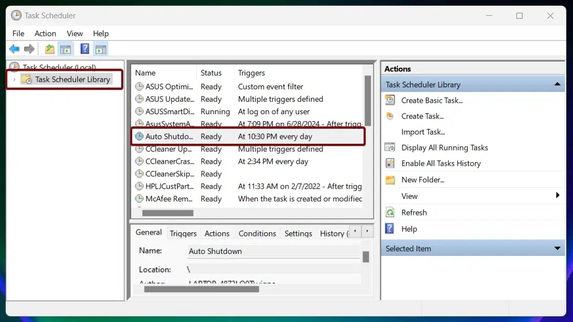Switch to the General tab
Screen dimensions: 573x322
[148, 232]
